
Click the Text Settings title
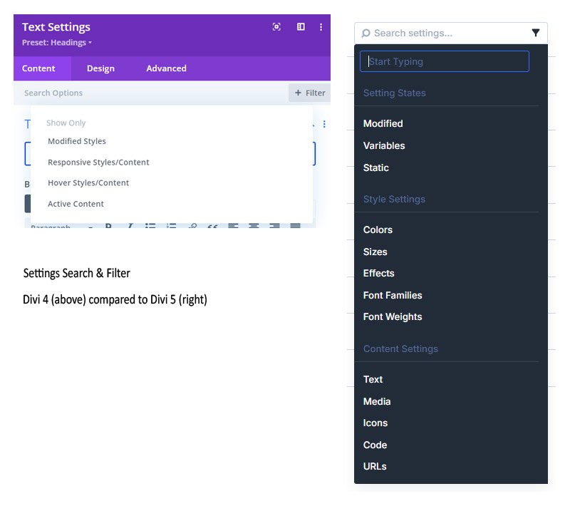[56, 27]
